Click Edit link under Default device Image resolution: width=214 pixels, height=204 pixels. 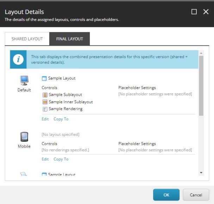coord(45,119)
